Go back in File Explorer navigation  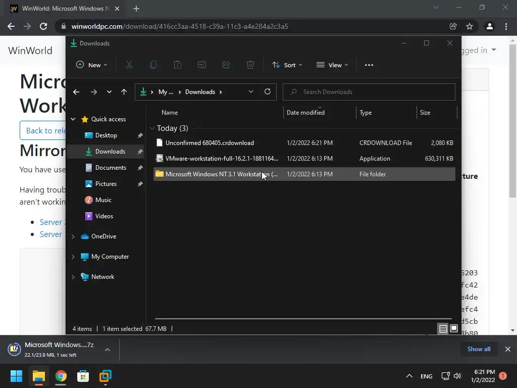tap(76, 92)
